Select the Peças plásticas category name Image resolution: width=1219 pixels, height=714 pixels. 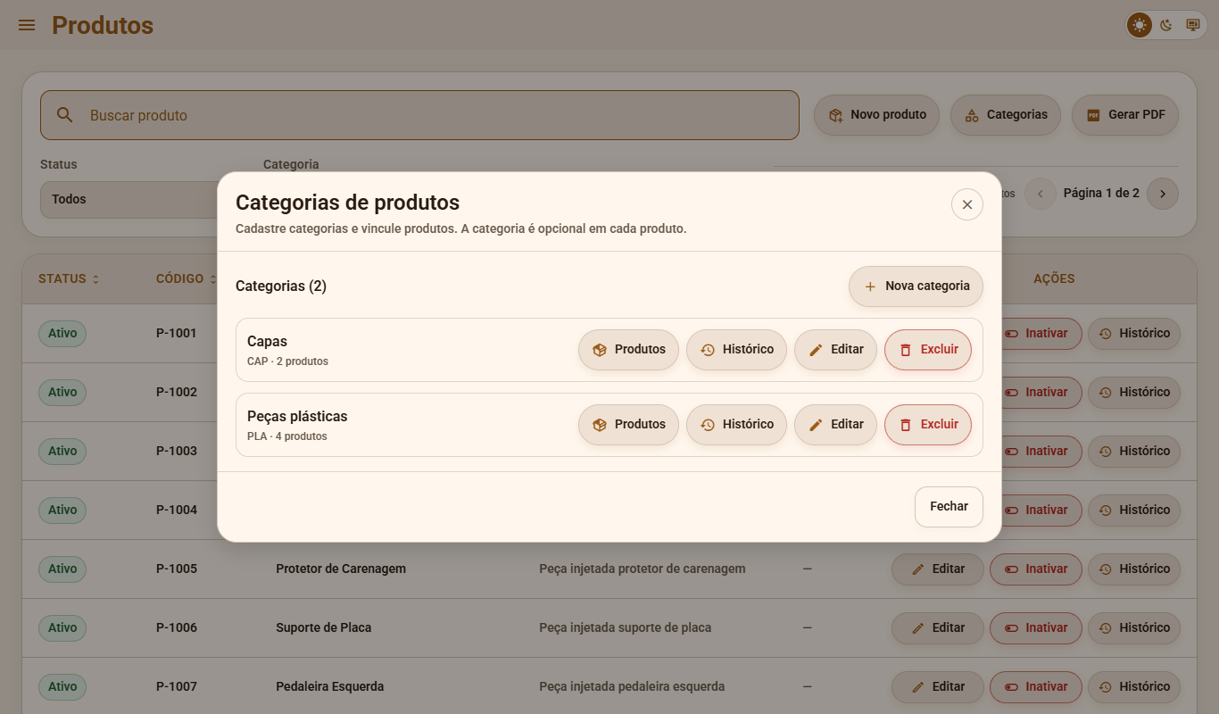coord(297,417)
